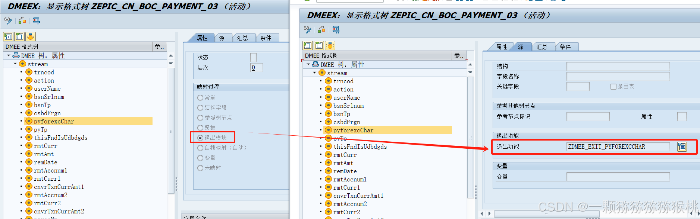Viewport: 700px width, 219px height.
Task: Click Expand Subtree icon in right window
Action: click(x=308, y=45)
